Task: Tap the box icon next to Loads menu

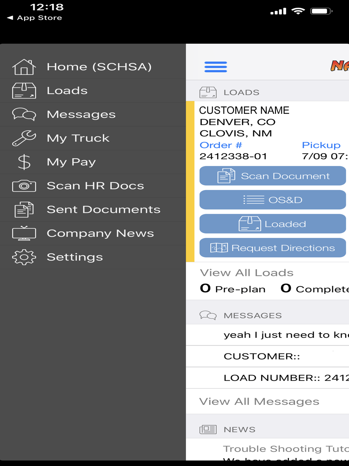Action: point(24,91)
